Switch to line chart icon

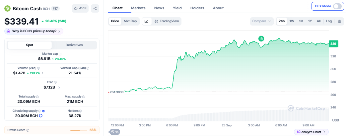[x=147, y=21]
